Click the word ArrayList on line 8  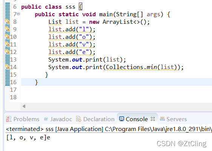click(x=118, y=22)
